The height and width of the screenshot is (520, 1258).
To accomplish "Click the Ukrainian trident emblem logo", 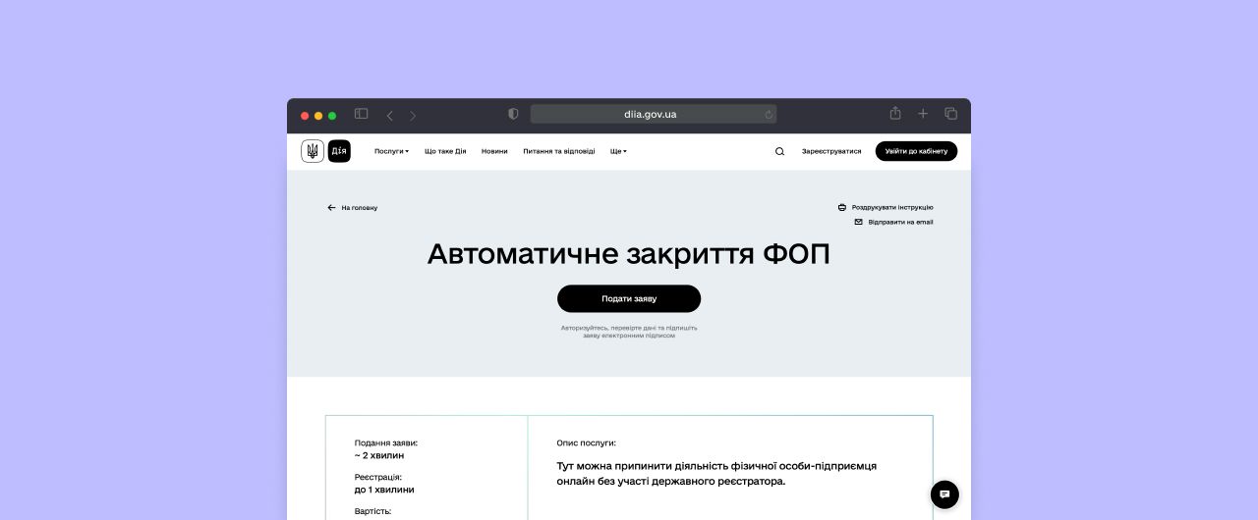I will coord(312,151).
